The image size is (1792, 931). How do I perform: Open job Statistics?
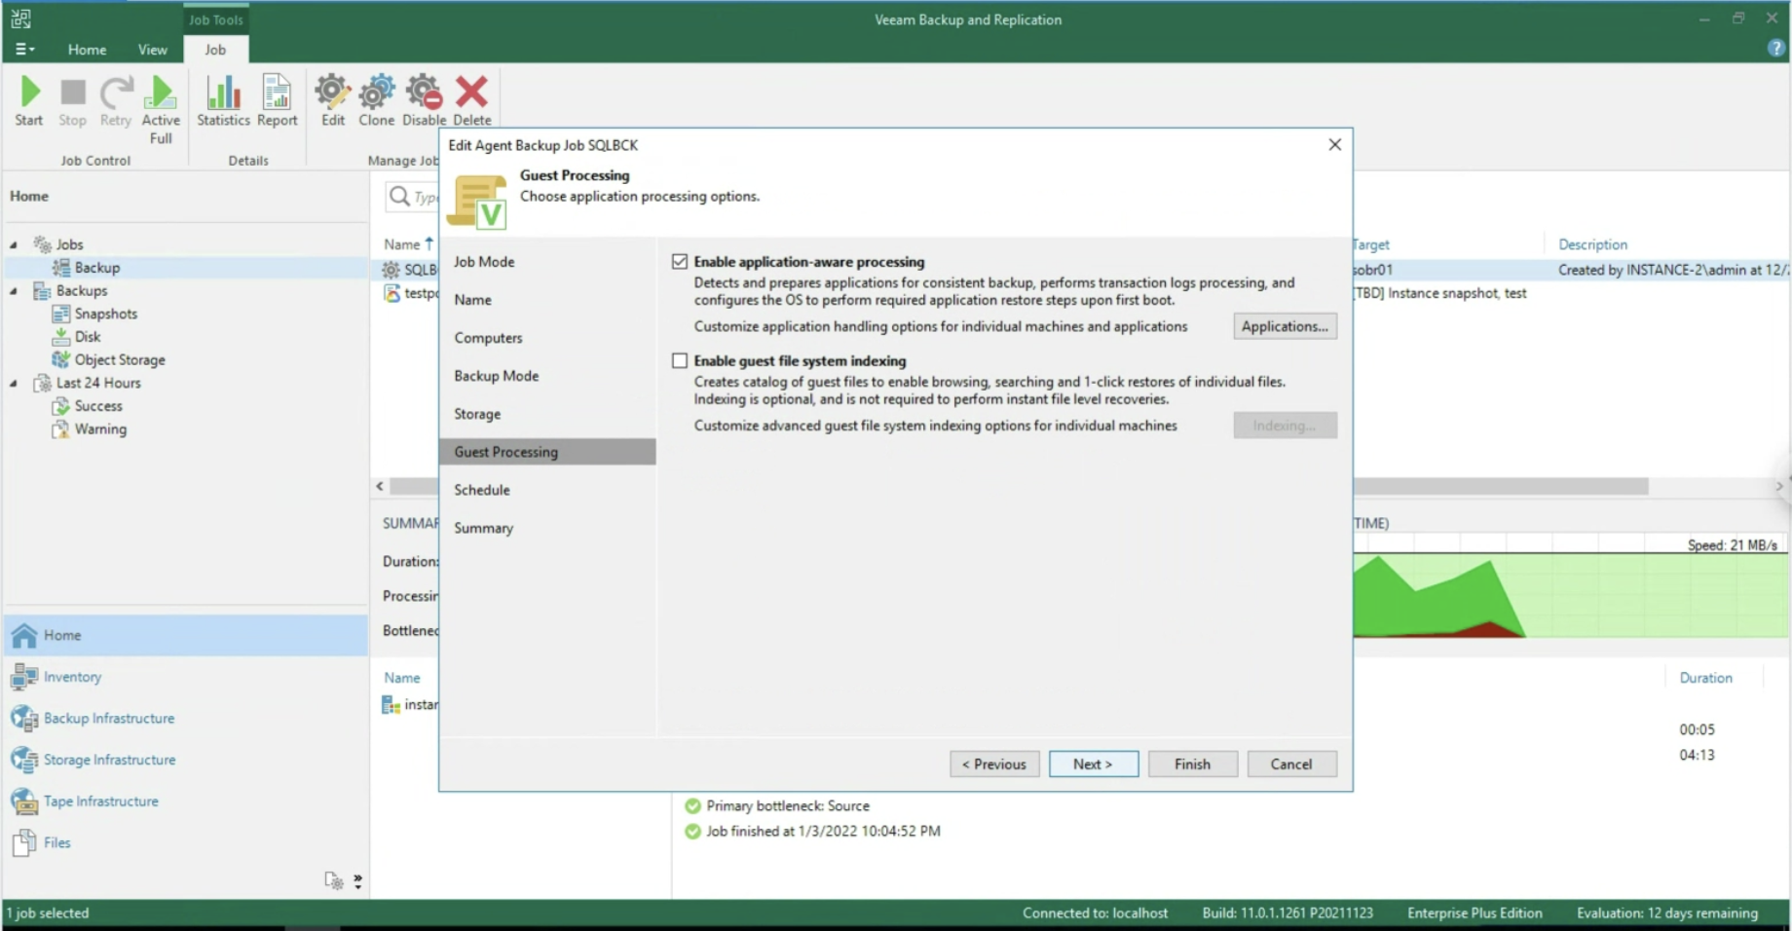(x=223, y=101)
